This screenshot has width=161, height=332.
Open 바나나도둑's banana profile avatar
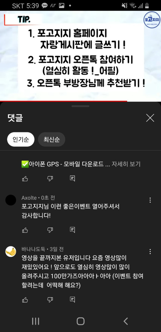tap(11, 251)
